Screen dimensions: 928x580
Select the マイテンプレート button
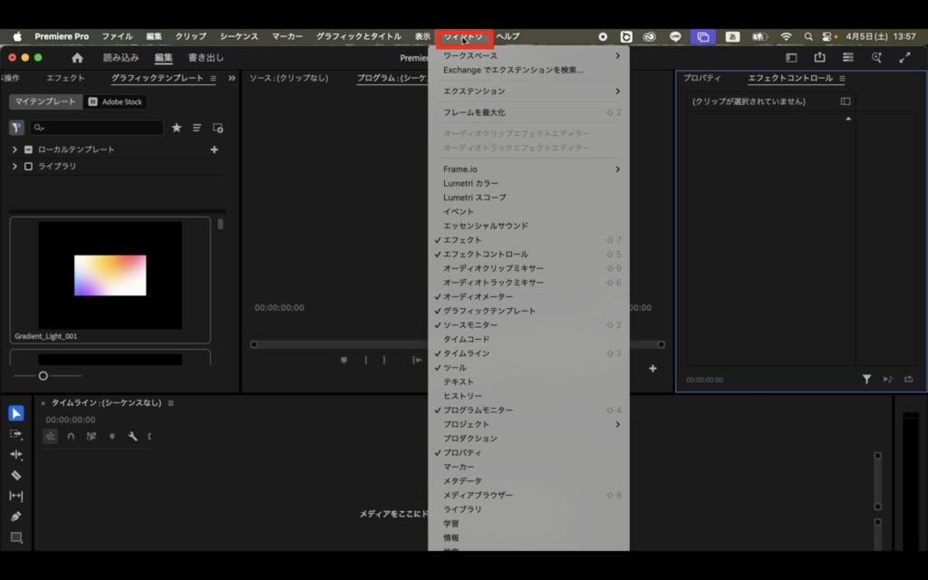click(45, 101)
